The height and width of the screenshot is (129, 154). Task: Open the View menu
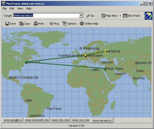click(20, 8)
